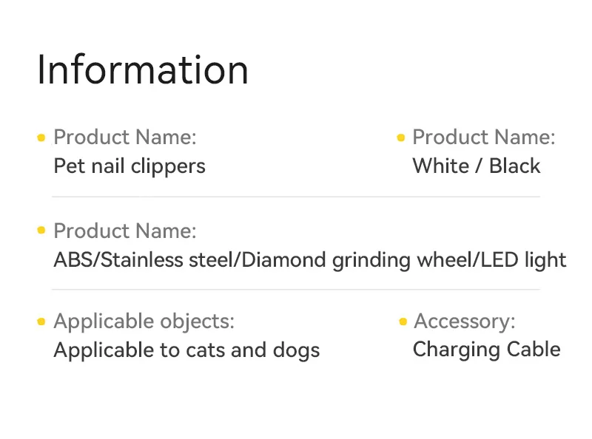Image resolution: width=592 pixels, height=439 pixels.
Task: Click the yellow bullet beside Accessory
Action: tap(403, 321)
